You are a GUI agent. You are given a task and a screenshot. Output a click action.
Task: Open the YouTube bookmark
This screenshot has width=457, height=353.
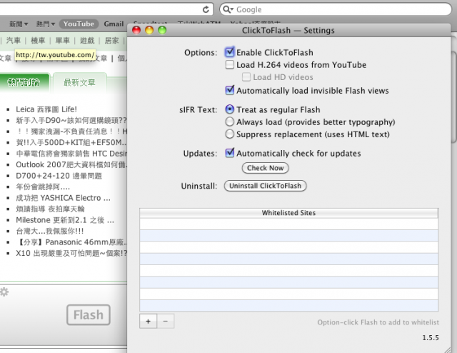pyautogui.click(x=79, y=24)
